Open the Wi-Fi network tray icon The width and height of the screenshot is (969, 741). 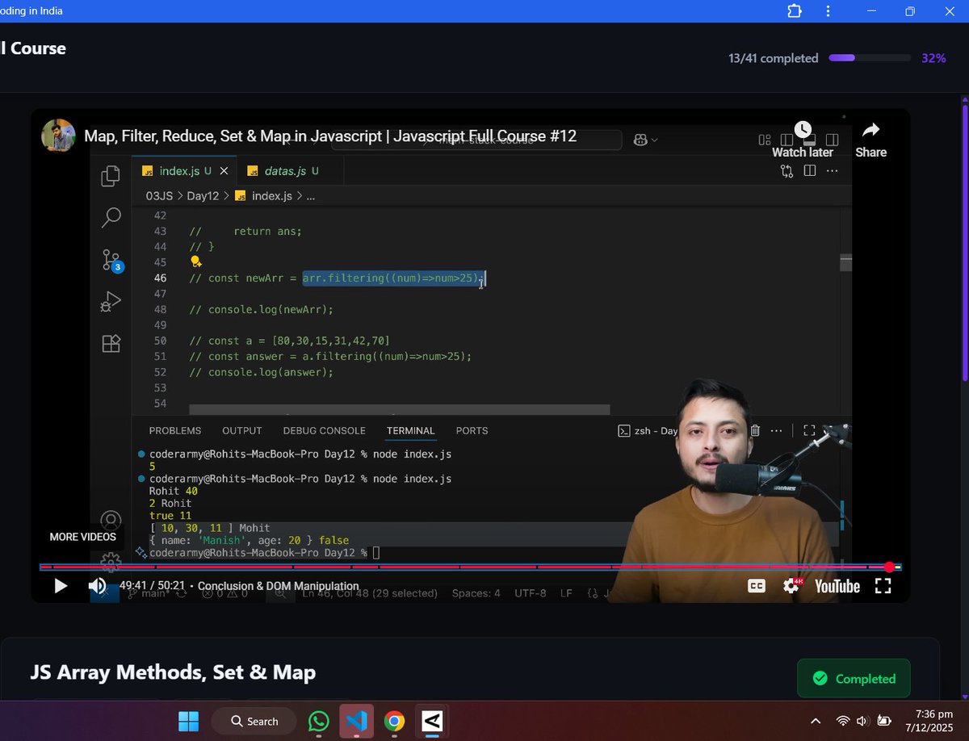843,721
